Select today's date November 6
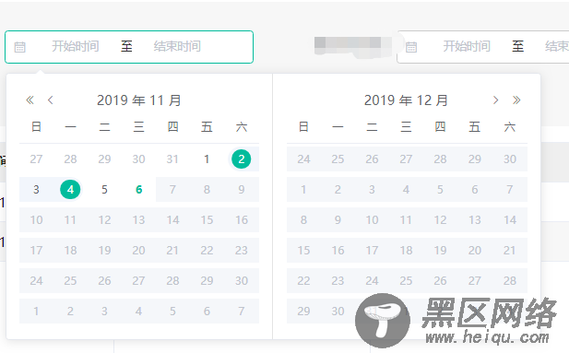Image resolution: width=569 pixels, height=353 pixels. 138,189
